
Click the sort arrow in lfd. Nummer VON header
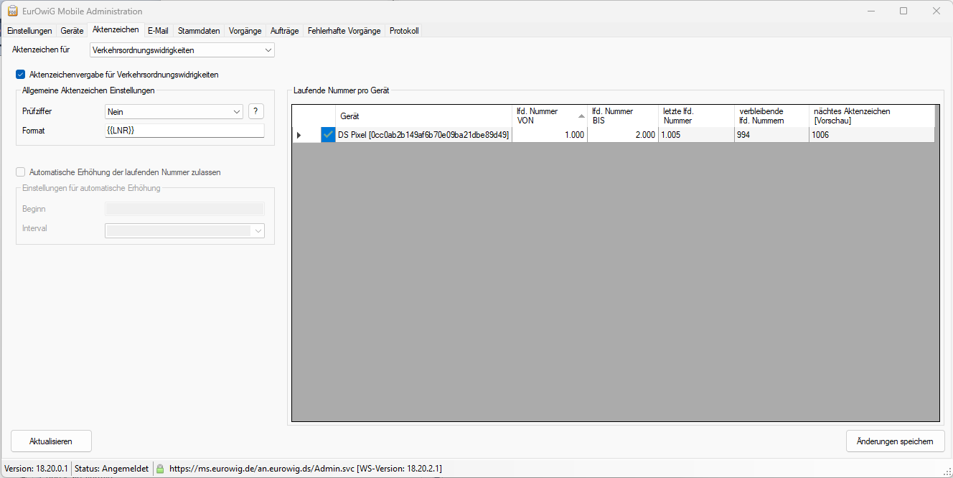(581, 116)
